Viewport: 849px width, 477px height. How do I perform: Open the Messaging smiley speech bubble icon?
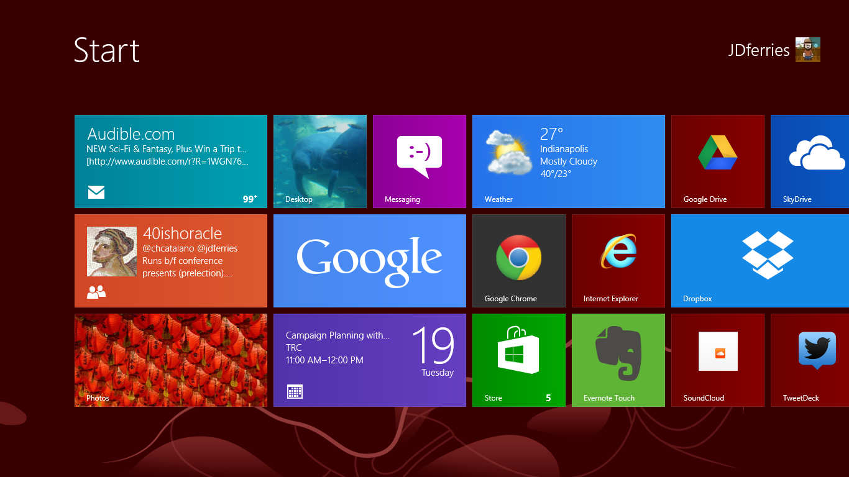(x=420, y=157)
